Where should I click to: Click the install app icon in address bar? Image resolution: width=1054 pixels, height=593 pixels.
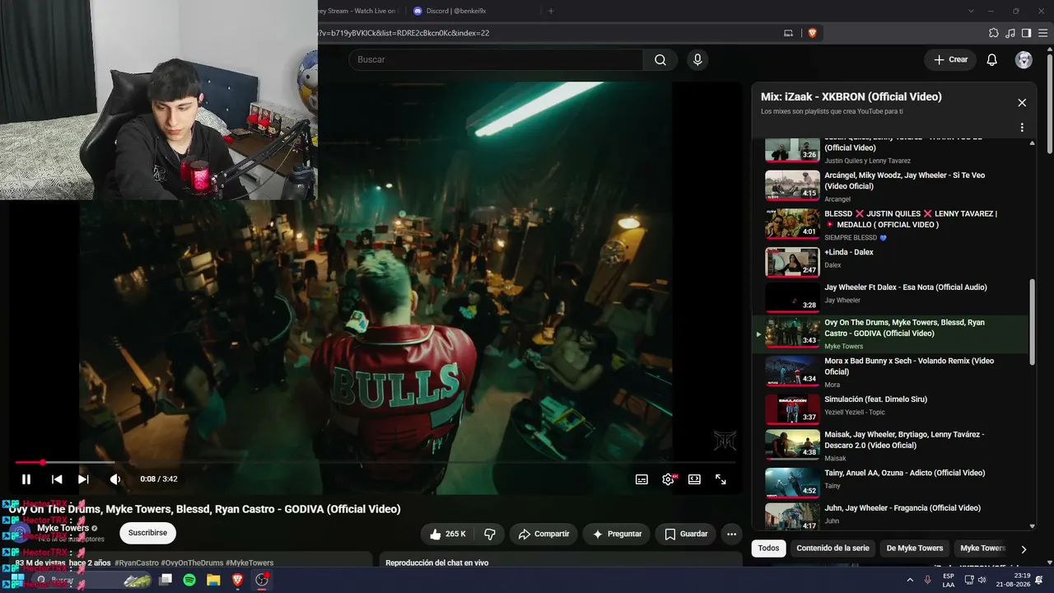pos(788,33)
